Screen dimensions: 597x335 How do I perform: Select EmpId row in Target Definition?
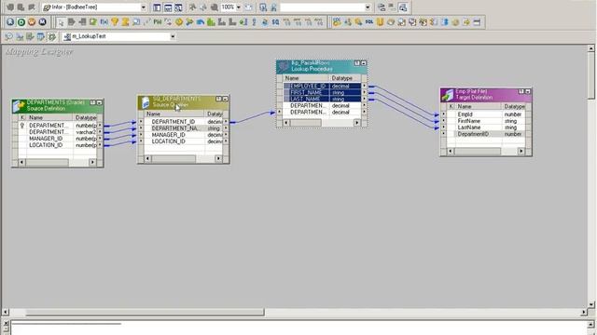(x=465, y=114)
